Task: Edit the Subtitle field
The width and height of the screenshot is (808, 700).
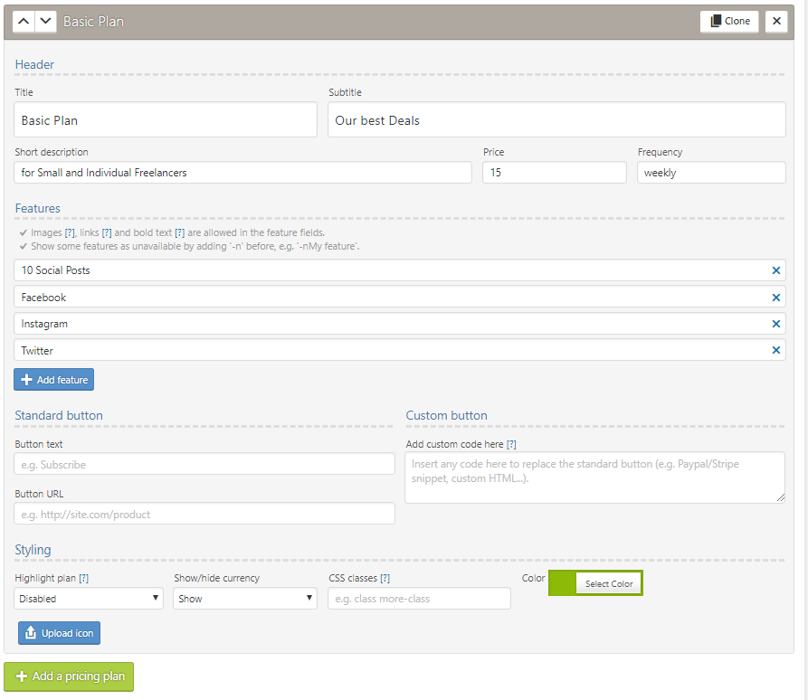Action: point(556,120)
